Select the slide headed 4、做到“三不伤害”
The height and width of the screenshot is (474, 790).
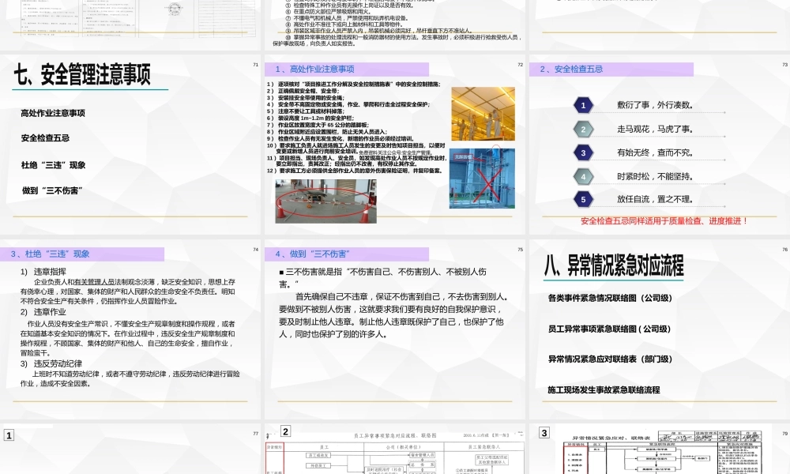click(x=394, y=329)
